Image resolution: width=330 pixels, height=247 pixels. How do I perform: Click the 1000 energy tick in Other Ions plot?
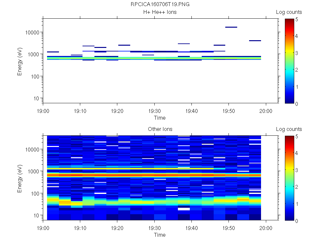coord(34,171)
